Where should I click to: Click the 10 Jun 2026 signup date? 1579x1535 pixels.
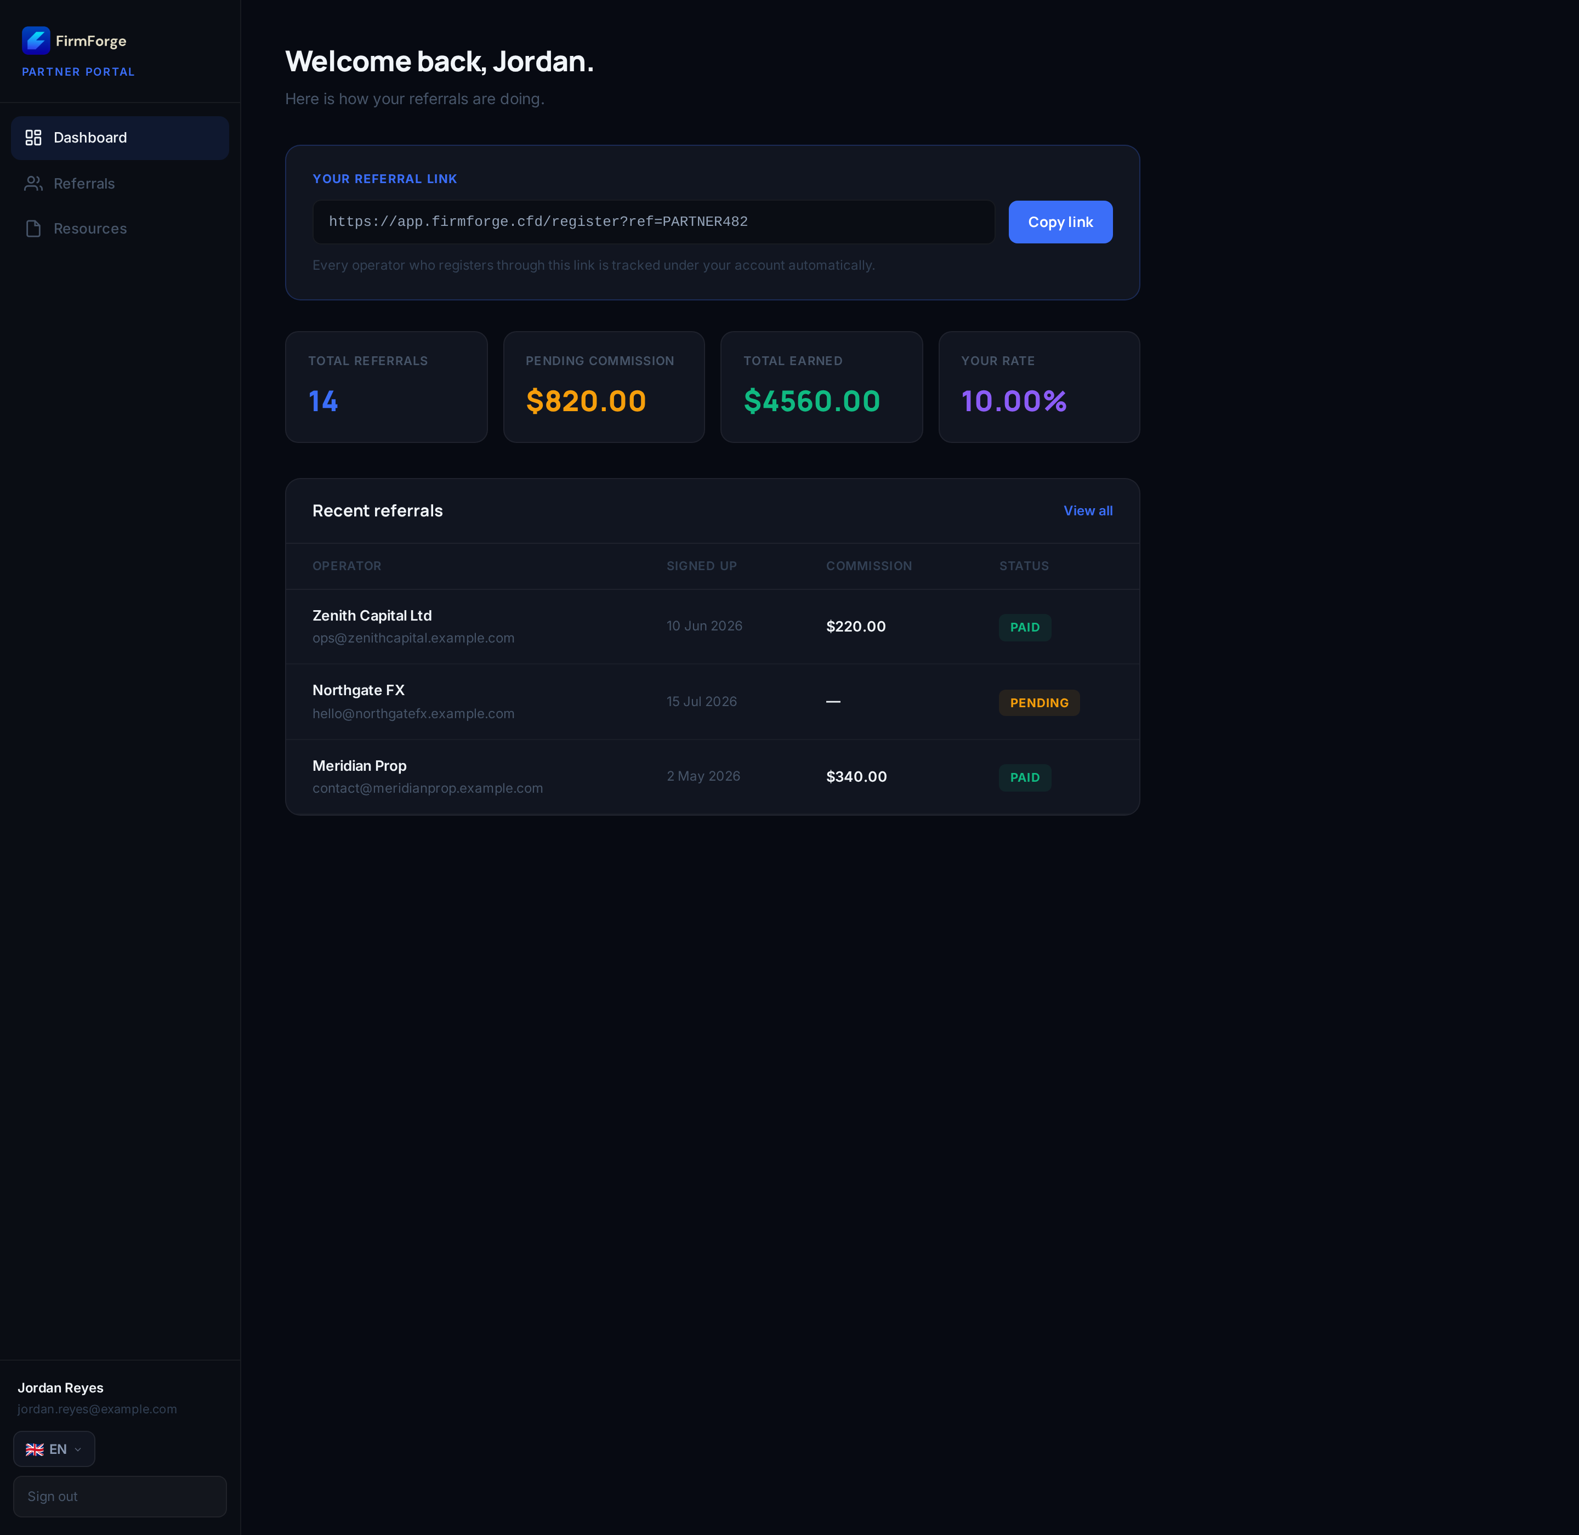click(704, 627)
